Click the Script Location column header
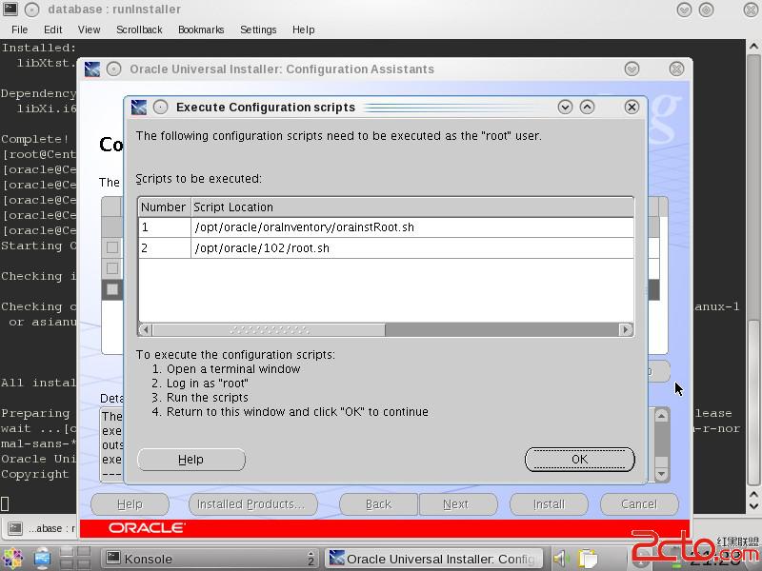Viewport: 762px width, 571px height. click(412, 207)
